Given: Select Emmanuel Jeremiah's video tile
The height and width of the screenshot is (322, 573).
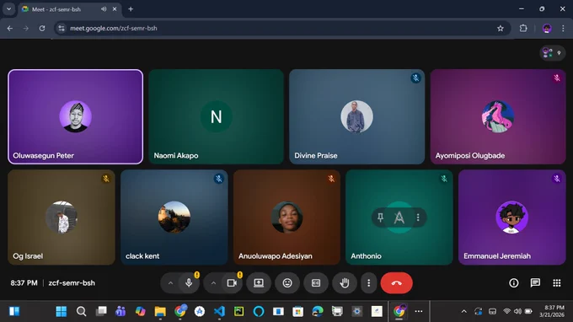Looking at the screenshot, I should tap(512, 217).
